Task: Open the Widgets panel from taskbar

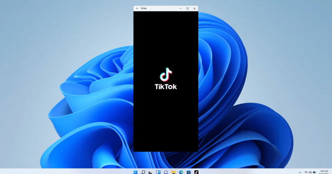Action: click(158, 172)
